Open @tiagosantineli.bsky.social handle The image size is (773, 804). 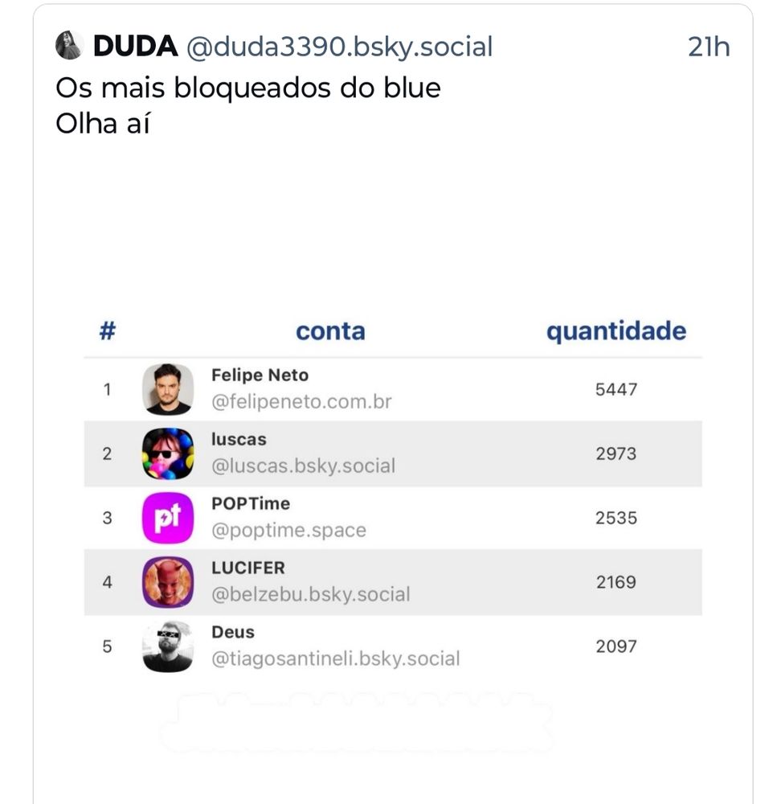pyautogui.click(x=336, y=658)
